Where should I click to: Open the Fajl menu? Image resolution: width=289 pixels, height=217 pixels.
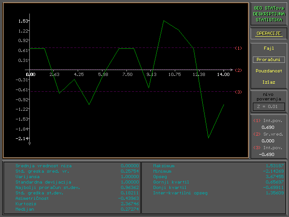pyautogui.click(x=269, y=48)
